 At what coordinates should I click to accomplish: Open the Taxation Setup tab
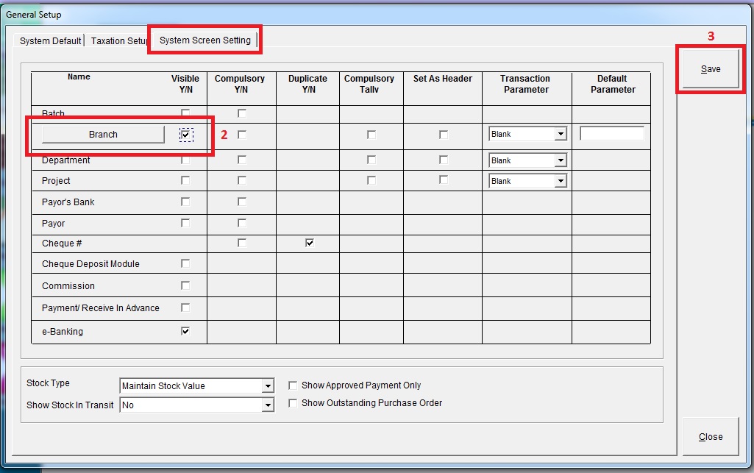[118, 41]
